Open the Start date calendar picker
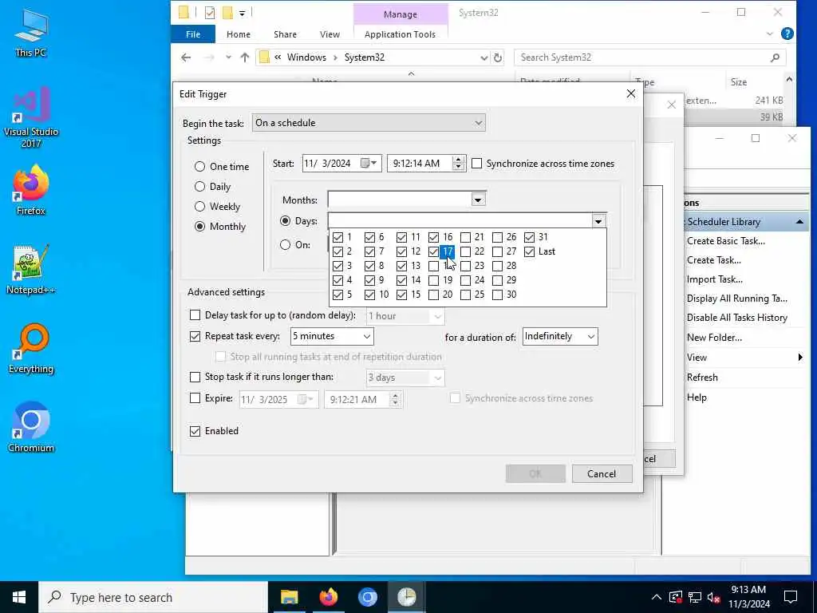 pyautogui.click(x=369, y=163)
